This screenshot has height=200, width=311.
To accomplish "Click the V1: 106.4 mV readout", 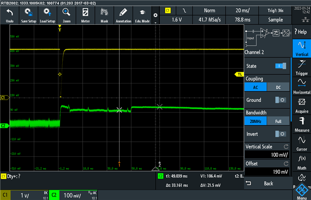I will tap(211, 176).
